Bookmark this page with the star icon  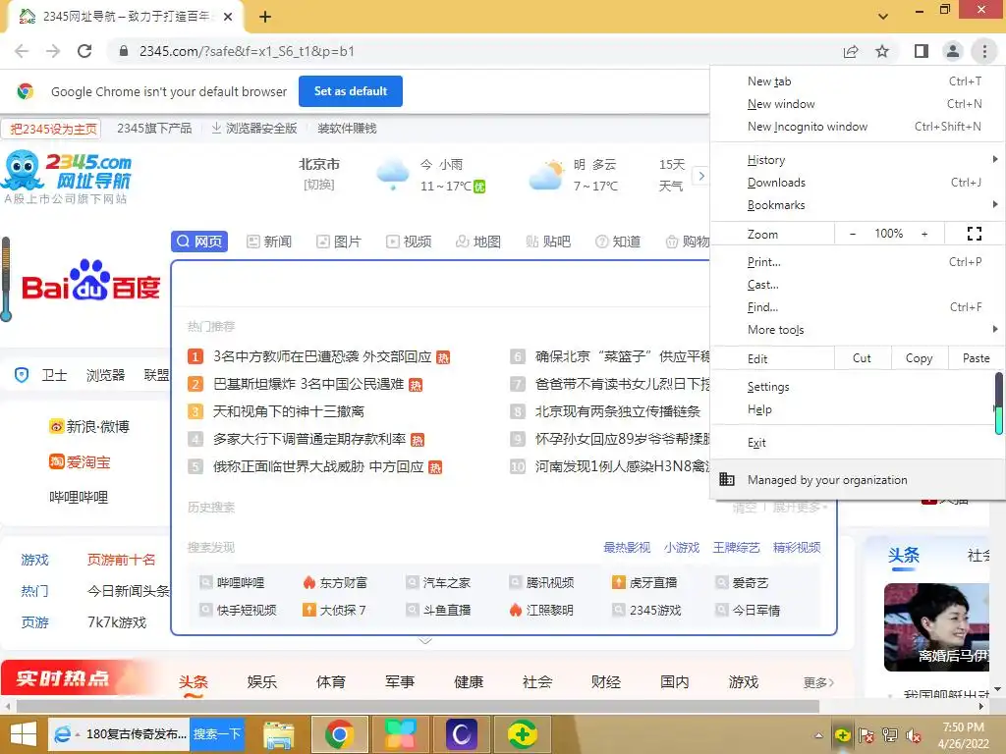pos(882,51)
